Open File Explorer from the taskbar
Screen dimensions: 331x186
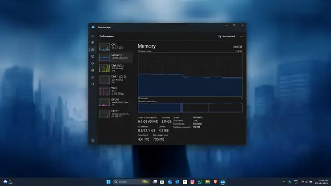(x=208, y=182)
